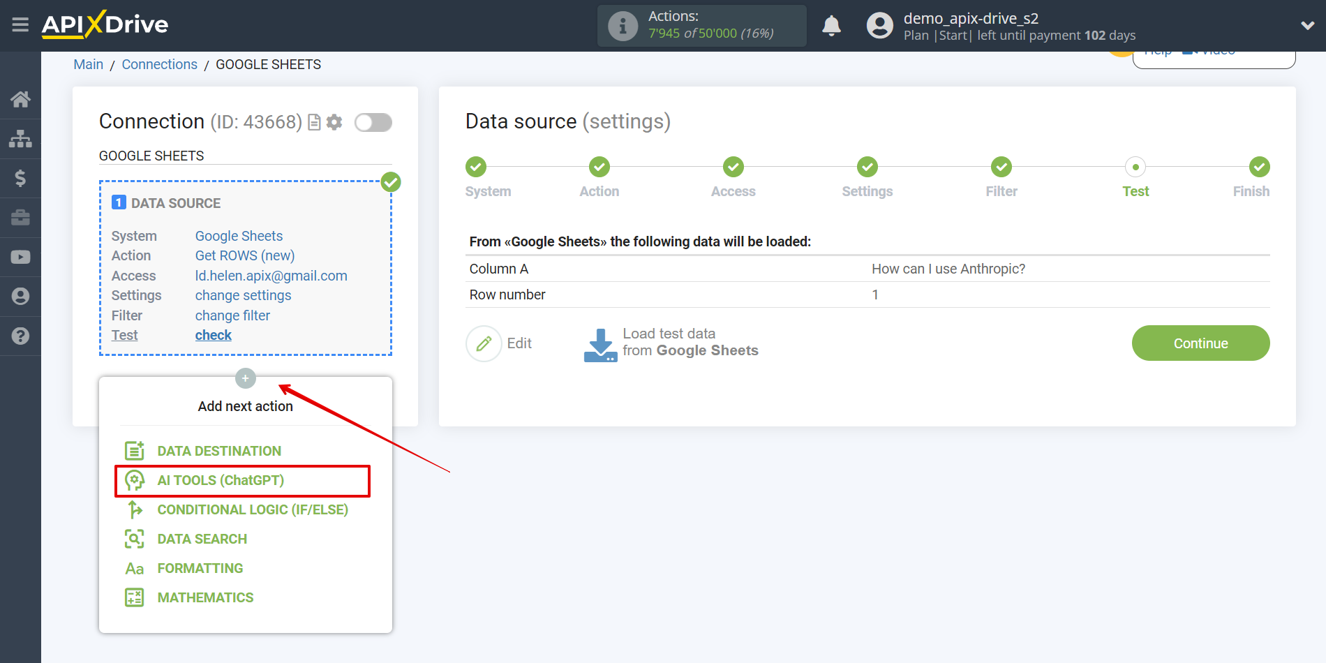Click the demo_apix-drive_s2 username
This screenshot has width=1326, height=663.
[971, 18]
